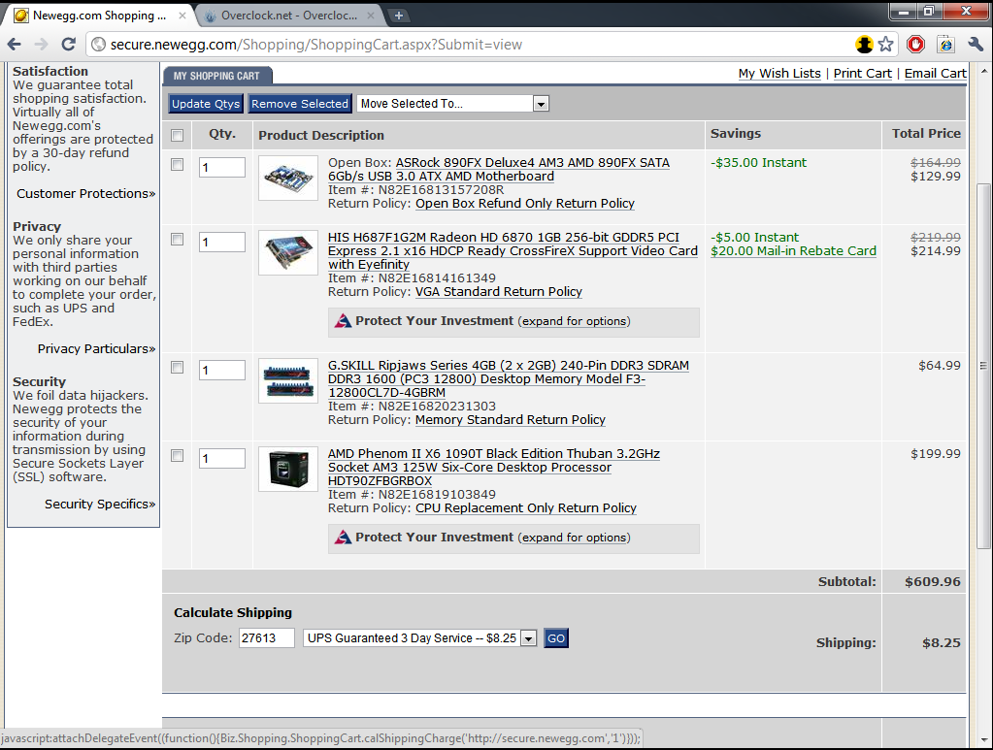Viewport: 993px width, 750px height.
Task: Click the $609.96 subtotal value
Action: click(932, 581)
